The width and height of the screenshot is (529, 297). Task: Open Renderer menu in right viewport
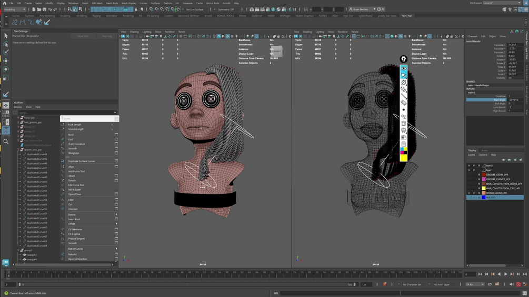point(343,32)
